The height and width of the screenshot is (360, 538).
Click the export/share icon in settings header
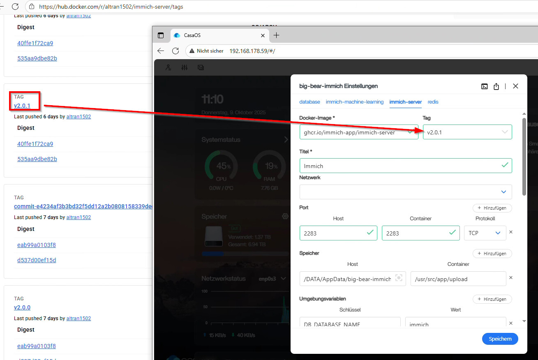(496, 86)
